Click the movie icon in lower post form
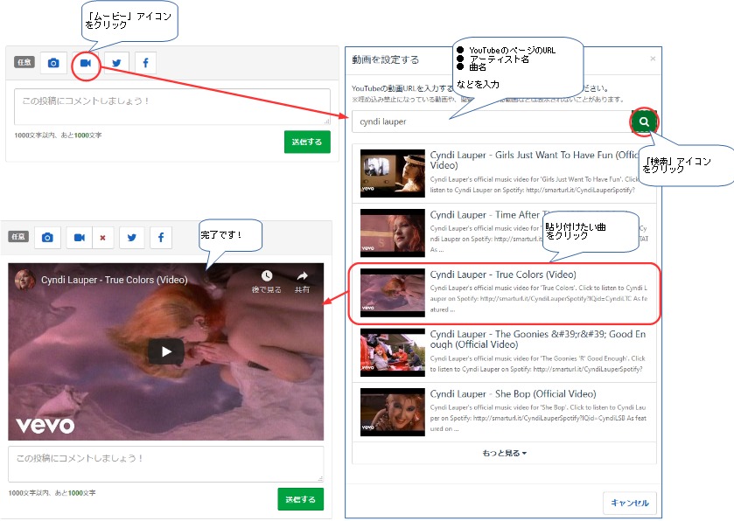 pos(80,238)
